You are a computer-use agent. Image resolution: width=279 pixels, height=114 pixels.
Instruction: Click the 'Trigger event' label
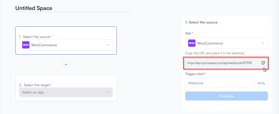pyautogui.click(x=195, y=74)
